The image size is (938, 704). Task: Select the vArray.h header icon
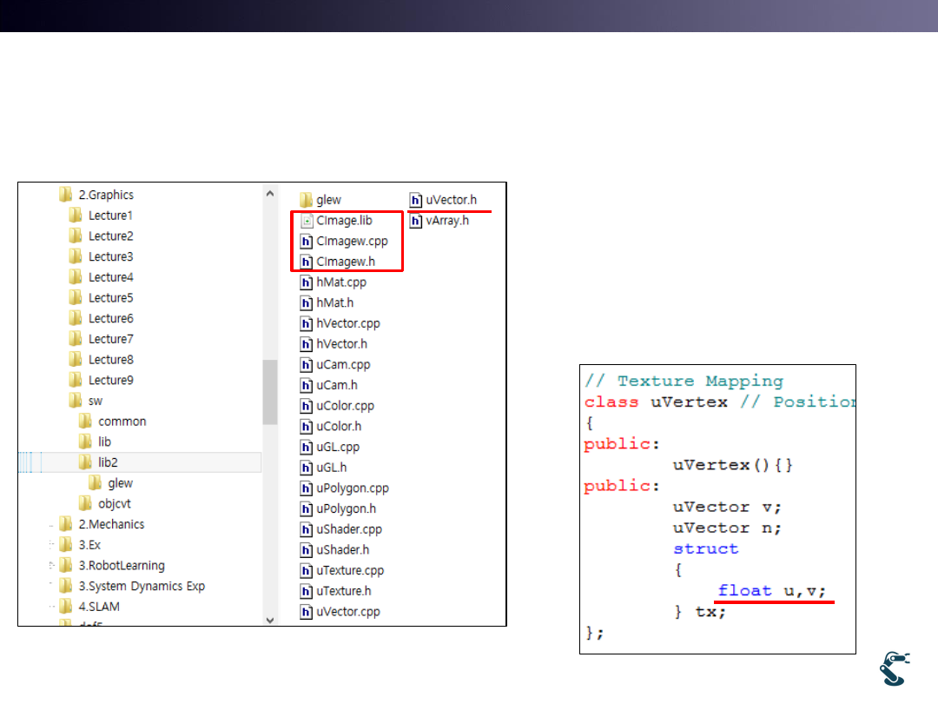click(x=416, y=221)
